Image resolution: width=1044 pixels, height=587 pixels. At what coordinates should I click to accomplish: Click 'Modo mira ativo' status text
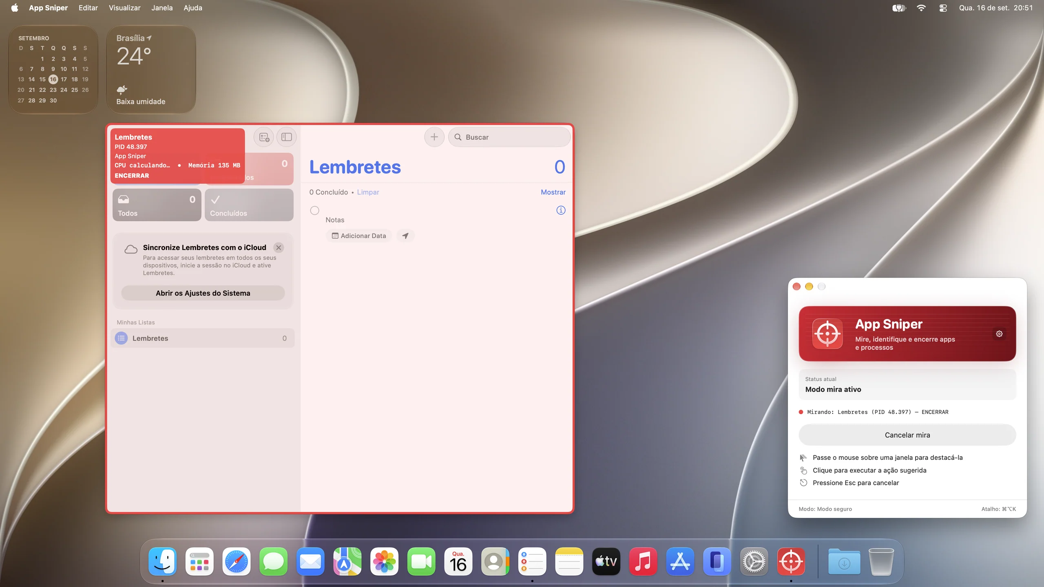833,390
